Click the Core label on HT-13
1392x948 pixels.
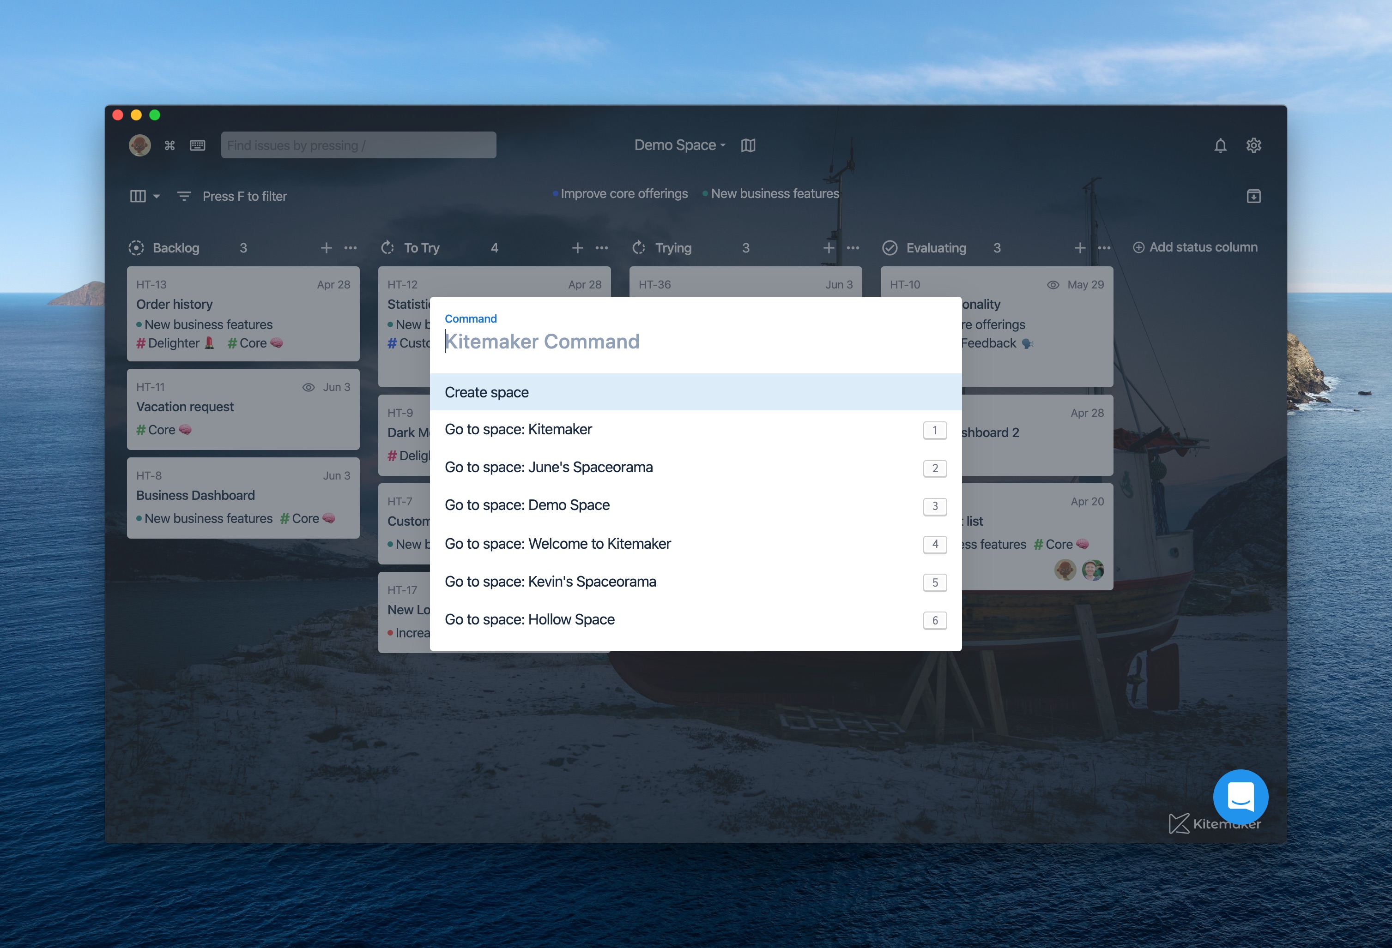pyautogui.click(x=255, y=343)
